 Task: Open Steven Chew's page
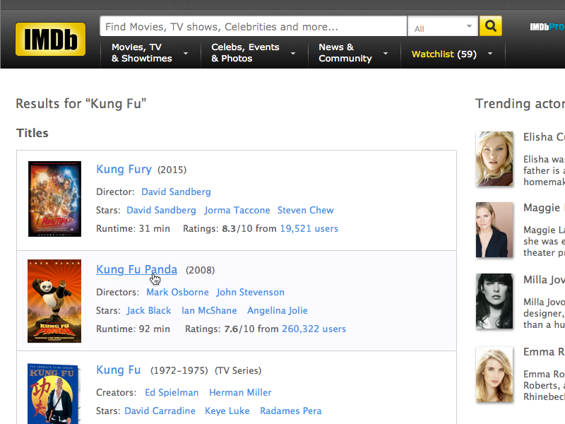[306, 210]
